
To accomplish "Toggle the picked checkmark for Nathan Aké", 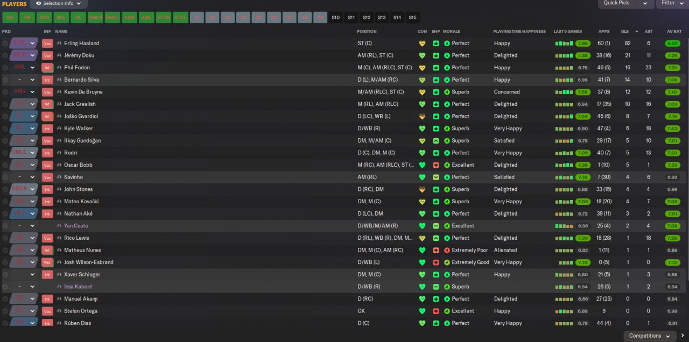I will point(5,213).
